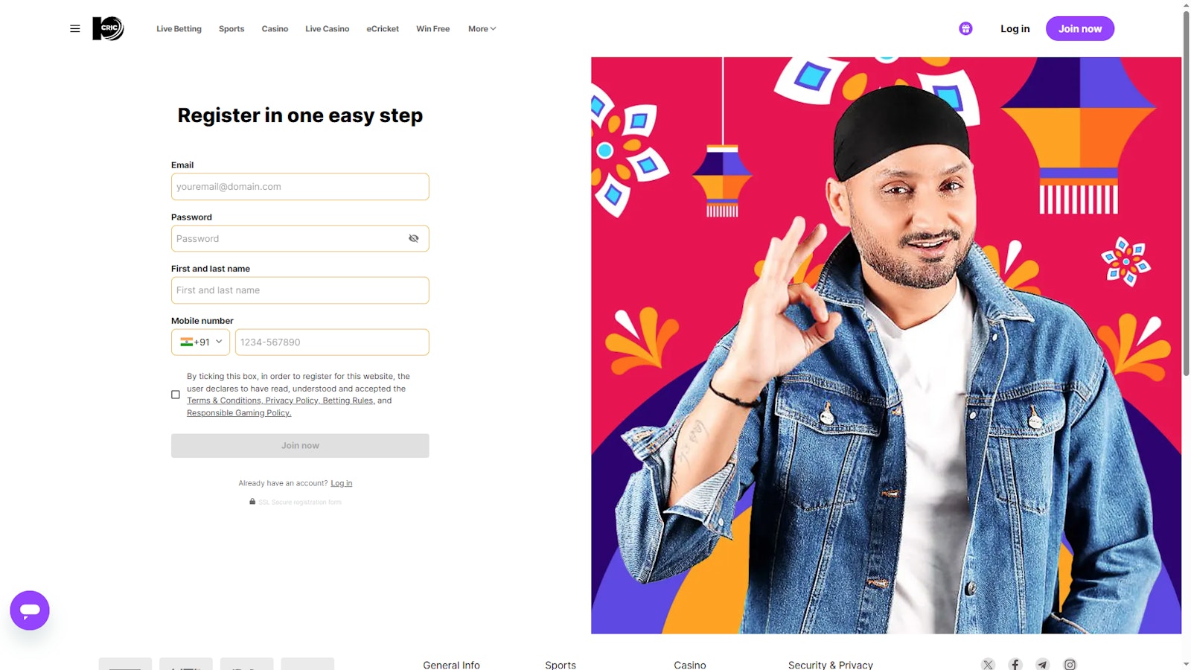Click the mobile number input field
The height and width of the screenshot is (670, 1191).
[332, 342]
